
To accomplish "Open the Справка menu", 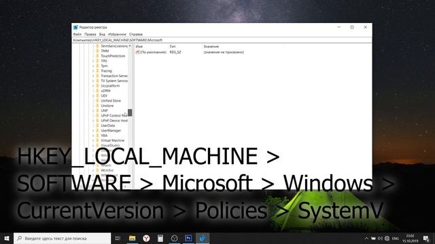I will click(136, 35).
